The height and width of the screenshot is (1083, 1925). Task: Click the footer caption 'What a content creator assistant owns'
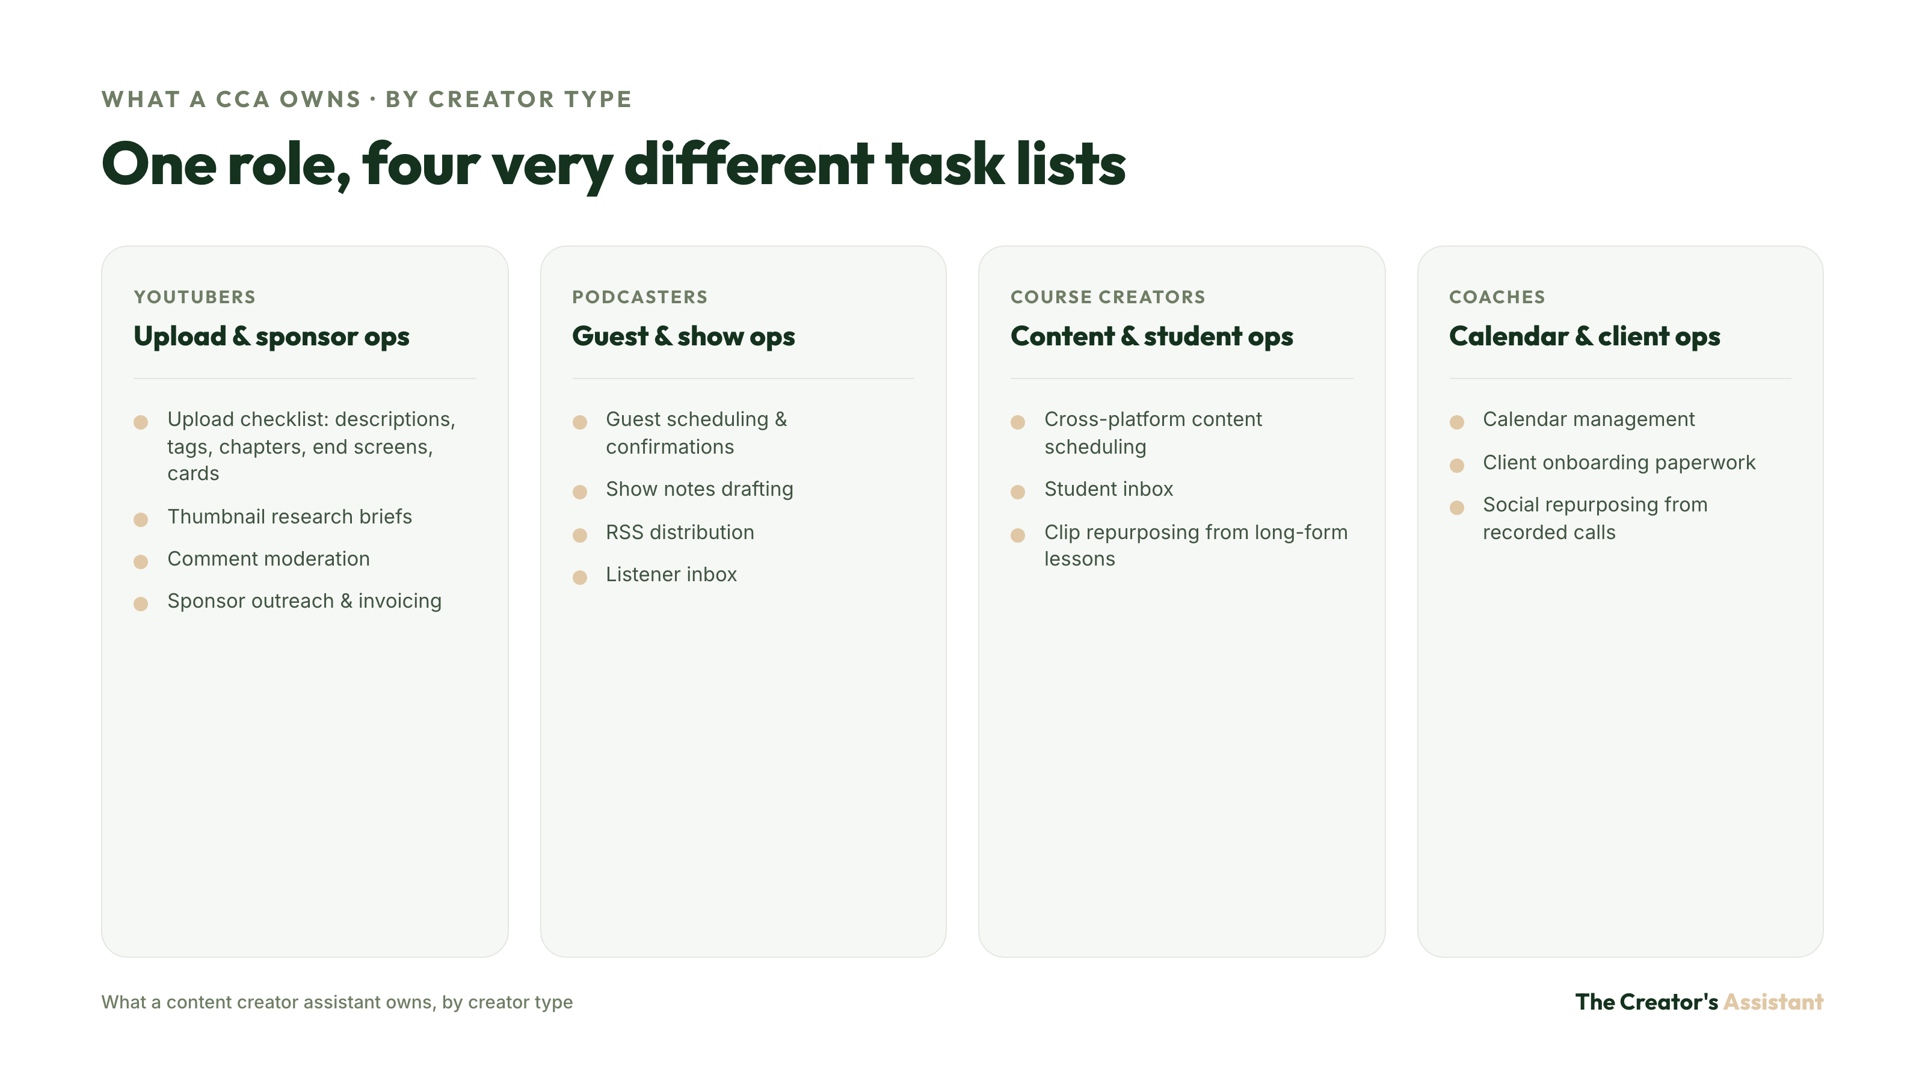pos(337,1002)
